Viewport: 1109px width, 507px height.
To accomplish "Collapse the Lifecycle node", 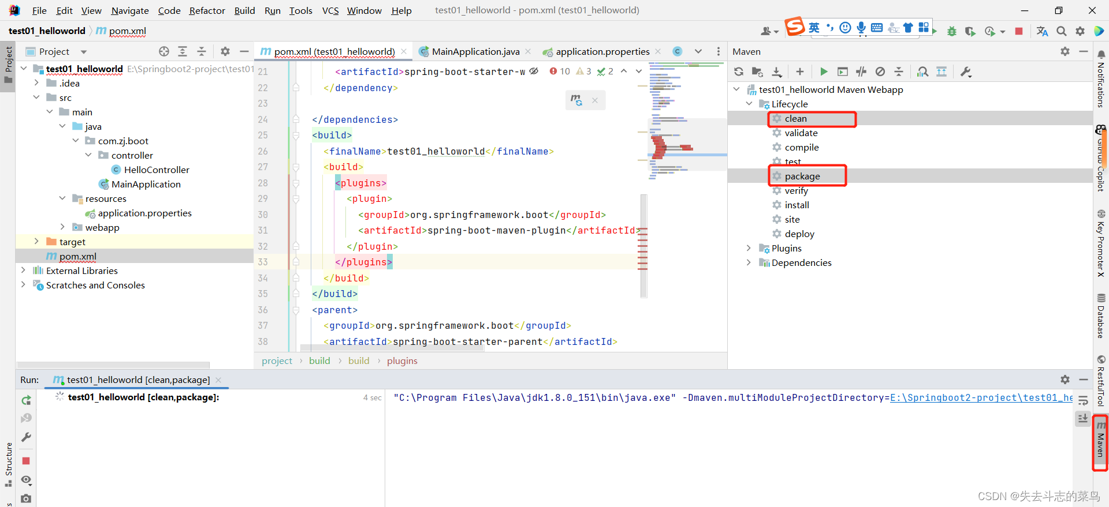I will point(749,104).
